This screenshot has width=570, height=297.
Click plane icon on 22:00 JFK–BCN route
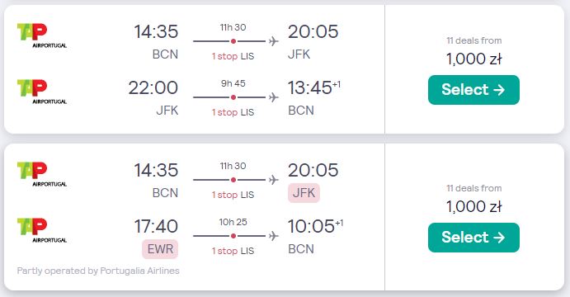tap(274, 97)
